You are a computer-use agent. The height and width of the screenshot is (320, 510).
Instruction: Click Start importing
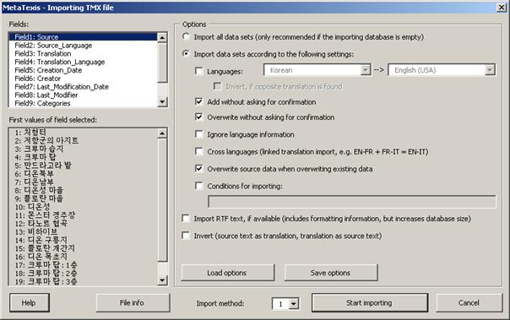(x=370, y=303)
